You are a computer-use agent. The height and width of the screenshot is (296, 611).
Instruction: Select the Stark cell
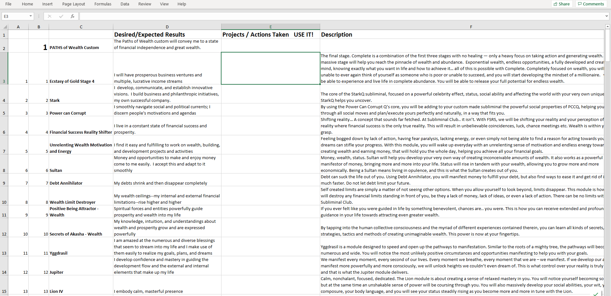pyautogui.click(x=81, y=94)
